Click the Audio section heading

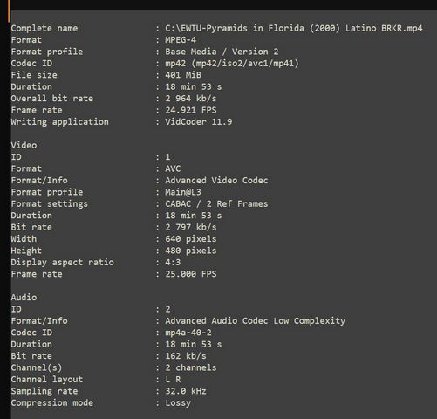coord(24,298)
